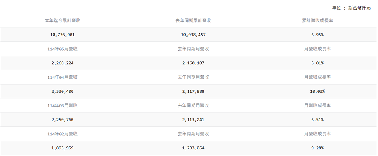Click 去年同期月營收 in the 114年02月 row
Viewport: 378px width, 156px height.
193,134
